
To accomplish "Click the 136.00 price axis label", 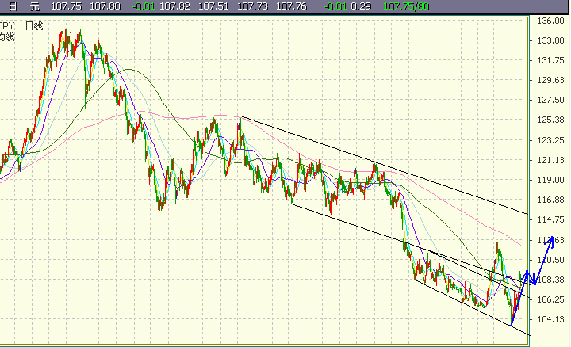I will (x=550, y=21).
